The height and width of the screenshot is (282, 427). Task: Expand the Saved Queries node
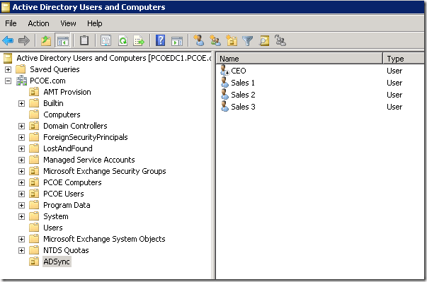coord(8,69)
